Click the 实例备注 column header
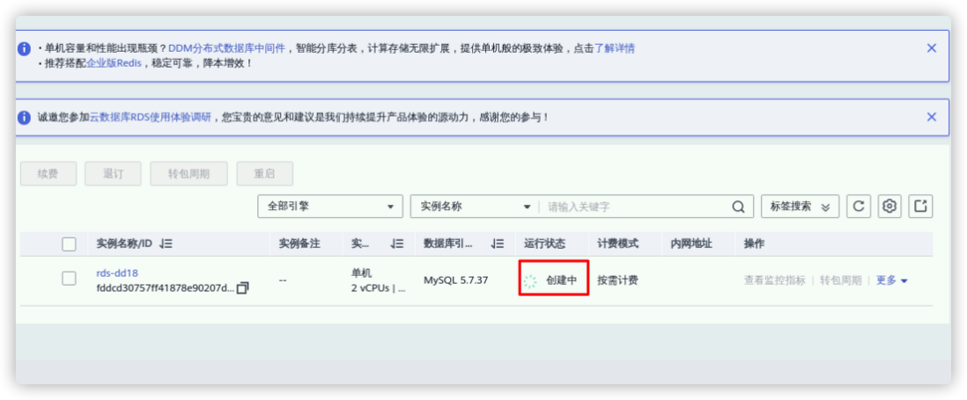 click(x=299, y=244)
